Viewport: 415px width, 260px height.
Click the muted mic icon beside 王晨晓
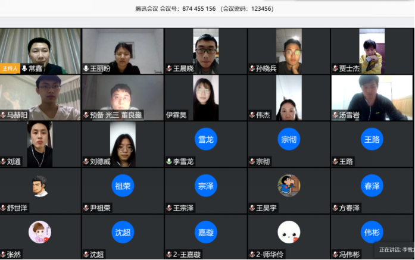[169, 68]
